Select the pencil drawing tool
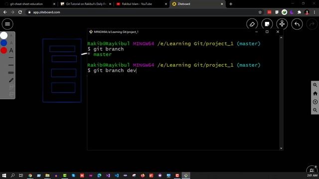This screenshot has width=319, height=179. tap(11, 80)
